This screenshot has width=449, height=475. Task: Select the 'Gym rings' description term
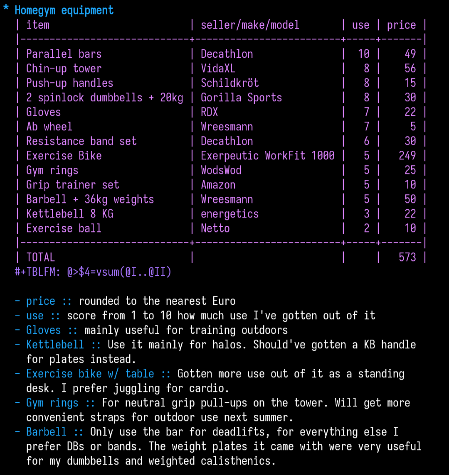tap(52, 403)
